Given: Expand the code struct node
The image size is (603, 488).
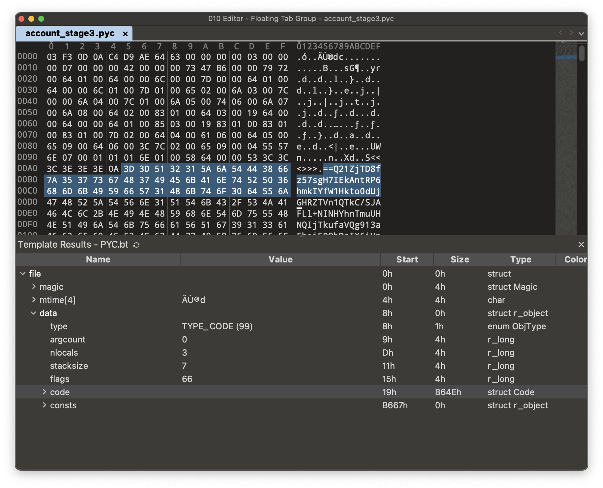Looking at the screenshot, I should pos(44,392).
